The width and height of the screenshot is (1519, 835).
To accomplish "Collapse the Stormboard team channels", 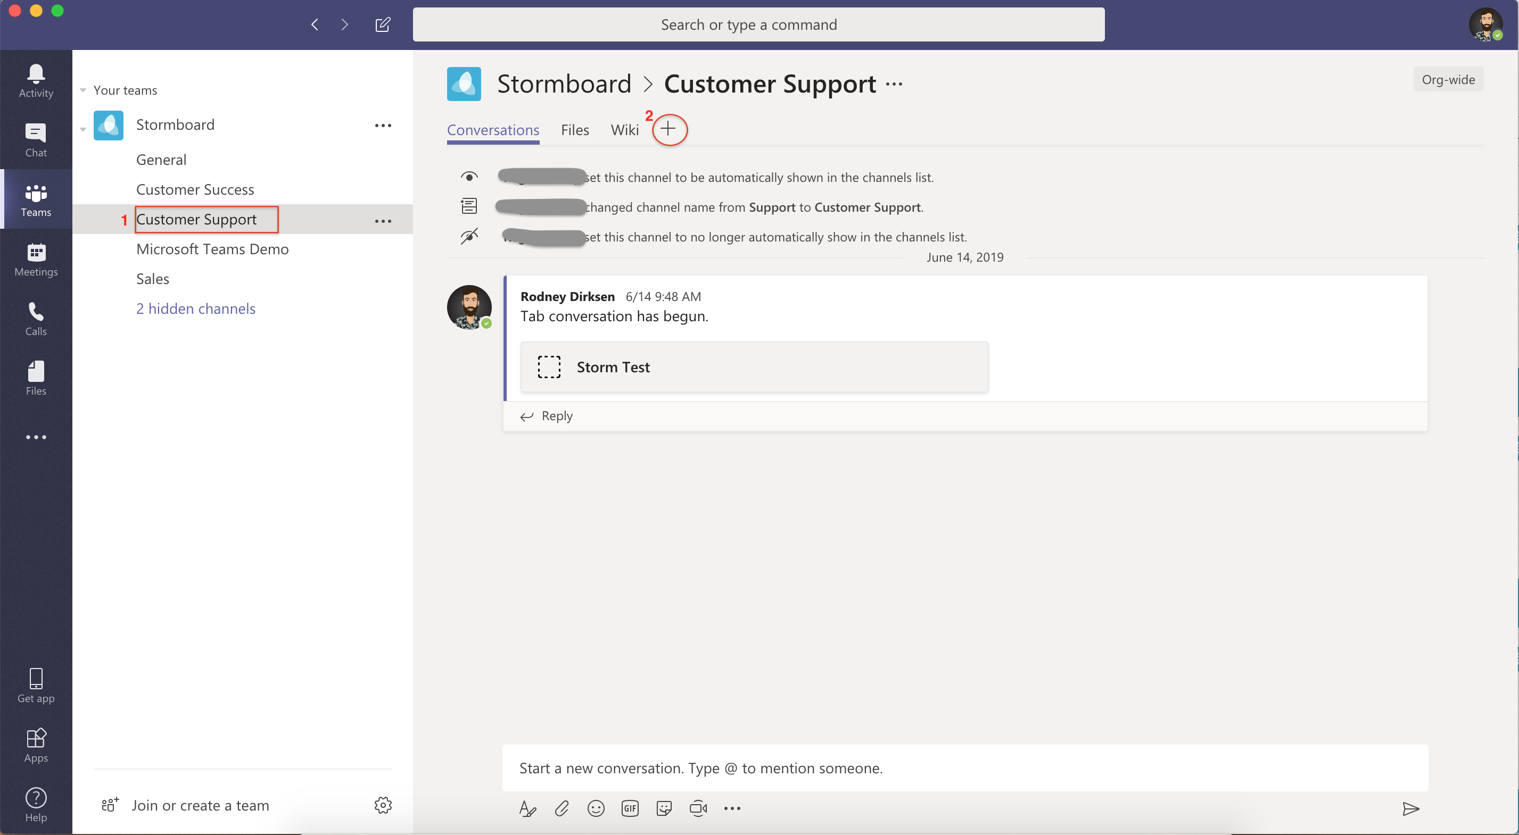I will pyautogui.click(x=83, y=129).
